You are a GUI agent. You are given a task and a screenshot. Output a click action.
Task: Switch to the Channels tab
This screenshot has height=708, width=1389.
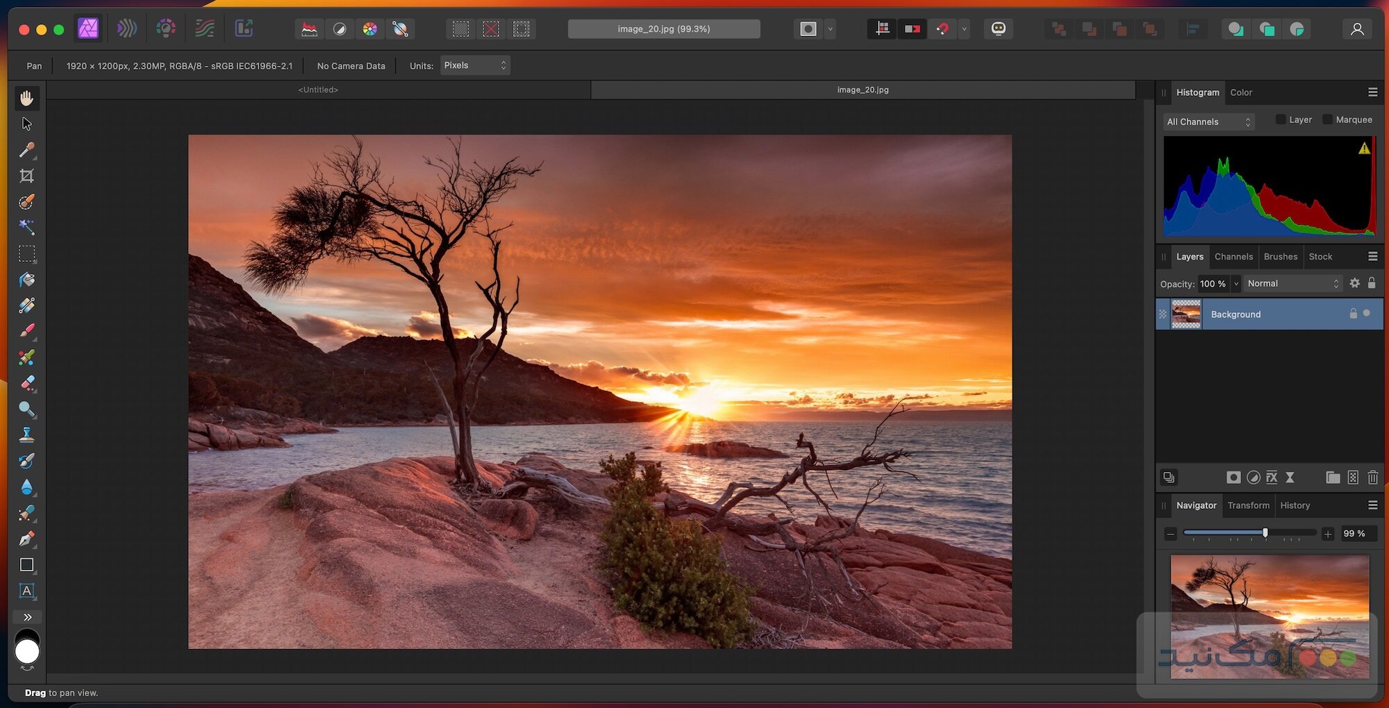pos(1234,257)
